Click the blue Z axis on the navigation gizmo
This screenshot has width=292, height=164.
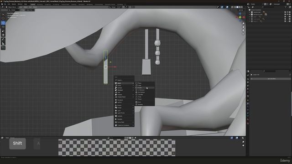click(x=240, y=14)
